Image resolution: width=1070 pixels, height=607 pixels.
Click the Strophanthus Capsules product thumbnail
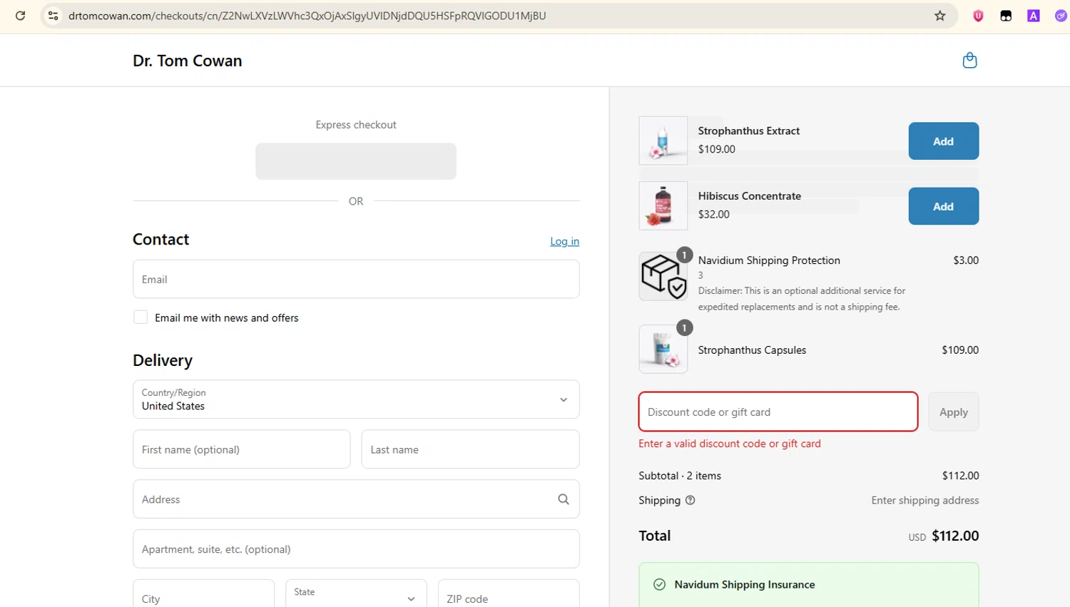[x=663, y=350]
